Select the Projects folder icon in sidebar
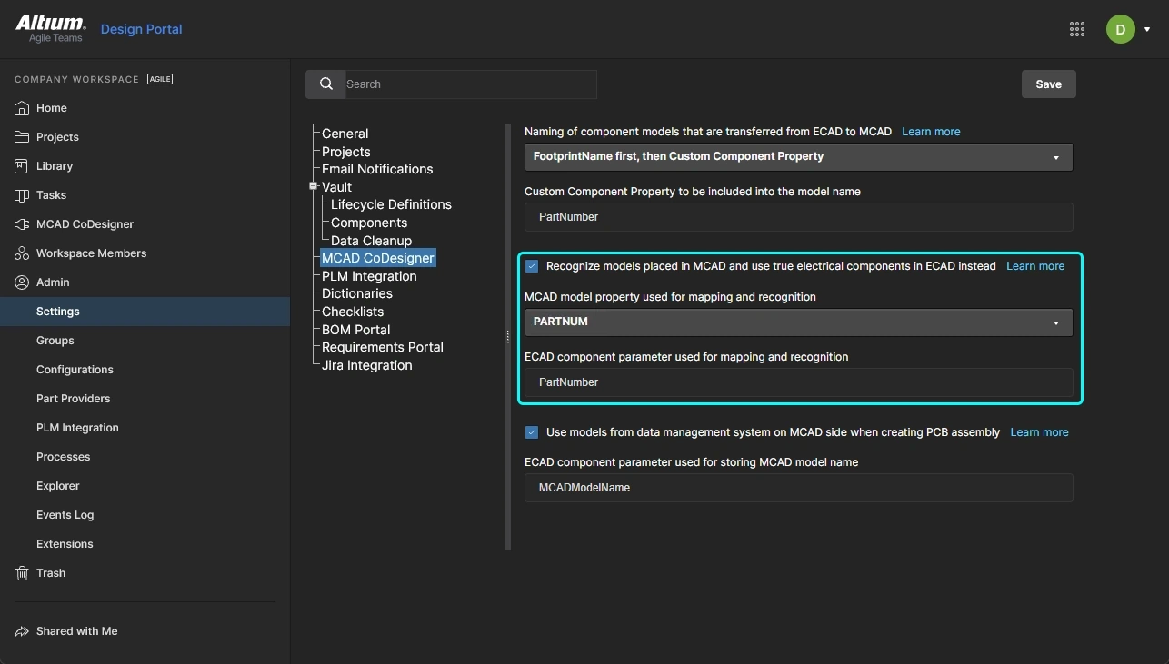The height and width of the screenshot is (664, 1169). (22, 136)
